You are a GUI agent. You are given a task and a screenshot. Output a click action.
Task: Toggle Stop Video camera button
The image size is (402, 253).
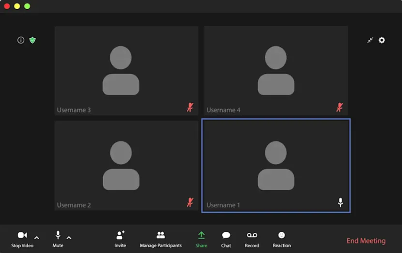[x=22, y=235]
